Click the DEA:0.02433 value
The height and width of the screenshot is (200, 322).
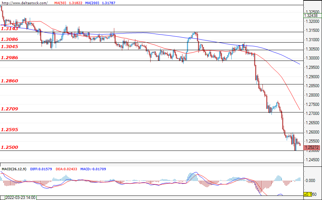[x=66, y=169]
